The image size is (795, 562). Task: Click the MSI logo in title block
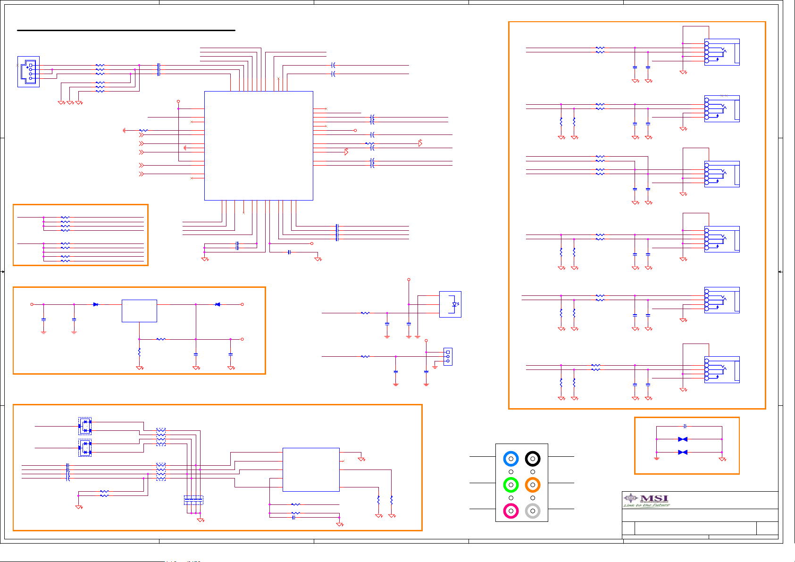pyautogui.click(x=646, y=500)
